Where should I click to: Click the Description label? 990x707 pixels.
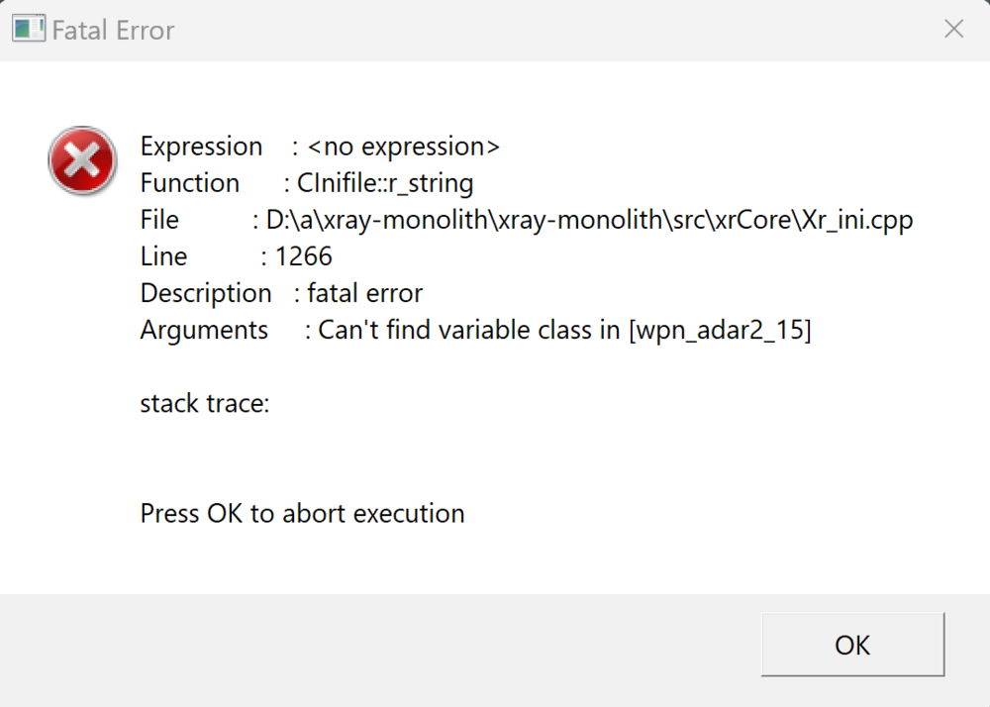click(x=206, y=293)
